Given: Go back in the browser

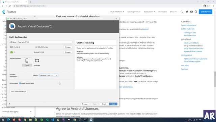Looking at the screenshot, I should [2, 6].
